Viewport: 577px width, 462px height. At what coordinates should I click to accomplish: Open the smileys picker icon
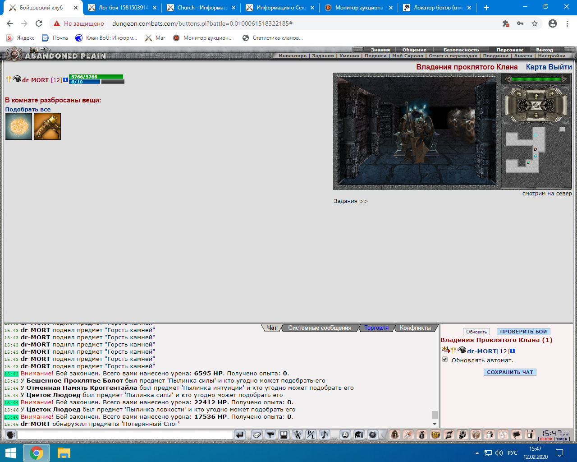345,434
